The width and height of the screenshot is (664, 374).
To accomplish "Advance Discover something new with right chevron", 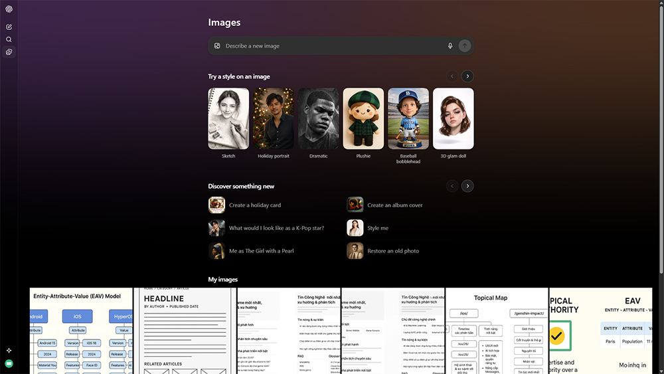I will pyautogui.click(x=467, y=186).
